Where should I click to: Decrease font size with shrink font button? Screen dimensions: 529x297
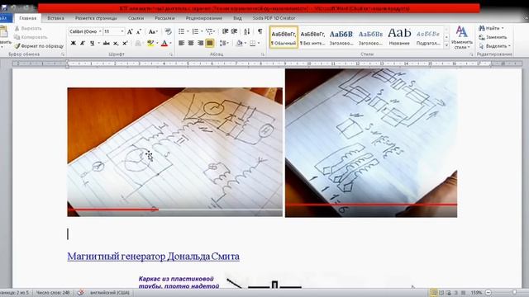139,31
